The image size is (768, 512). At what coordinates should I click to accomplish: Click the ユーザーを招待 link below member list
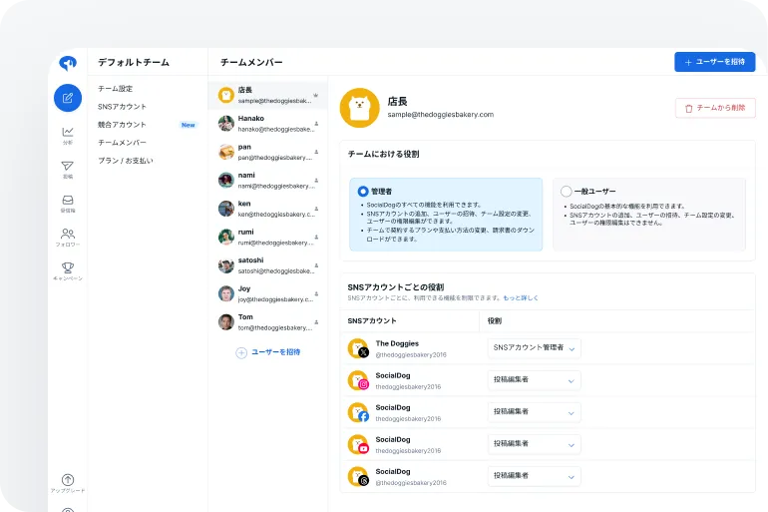268,352
